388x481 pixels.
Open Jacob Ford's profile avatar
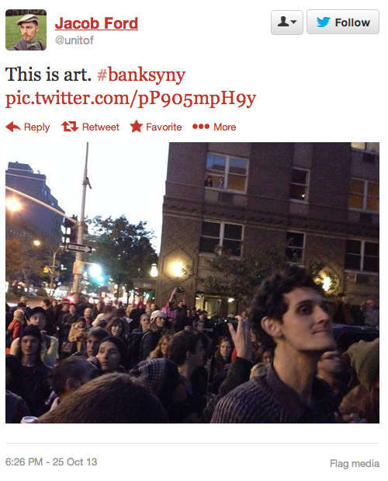[26, 30]
